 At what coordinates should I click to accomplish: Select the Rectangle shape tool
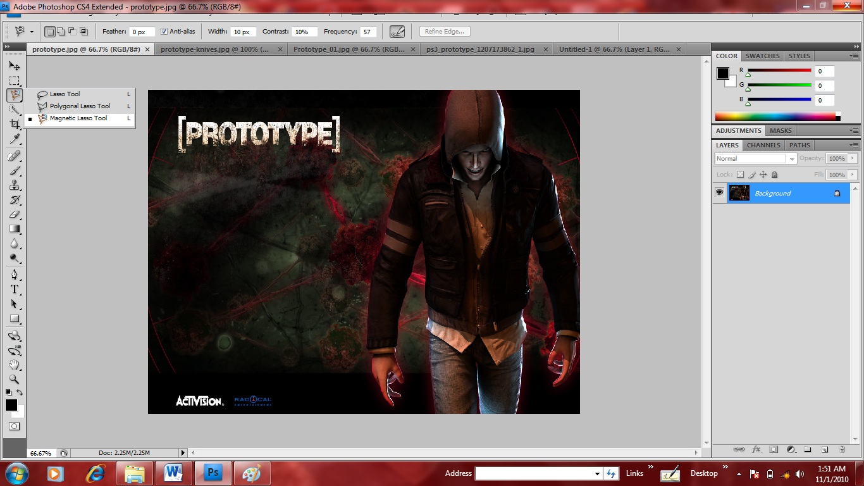click(x=14, y=319)
